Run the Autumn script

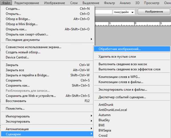click(x=132, y=115)
